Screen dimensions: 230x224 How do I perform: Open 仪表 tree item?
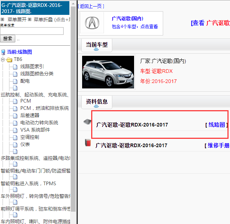pyautogui.click(x=25, y=145)
